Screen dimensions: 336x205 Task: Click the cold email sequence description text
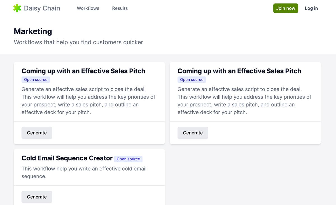pos(84,172)
